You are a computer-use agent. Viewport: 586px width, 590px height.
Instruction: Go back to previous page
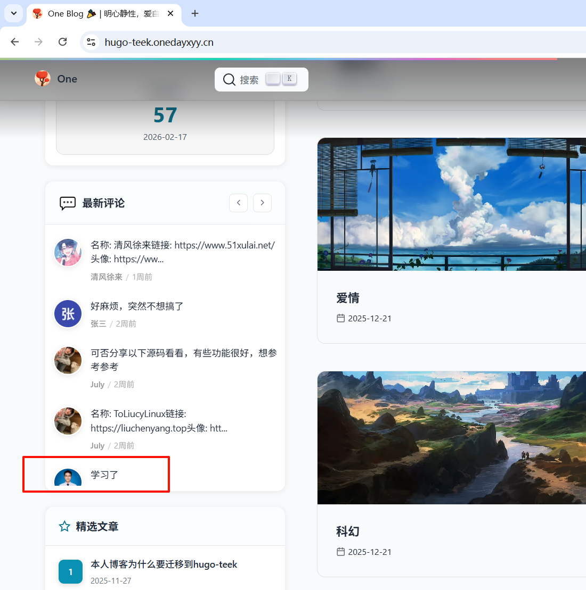(x=15, y=42)
